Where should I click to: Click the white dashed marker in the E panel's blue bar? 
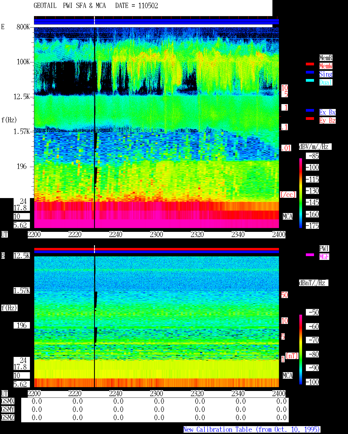pos(94,20)
